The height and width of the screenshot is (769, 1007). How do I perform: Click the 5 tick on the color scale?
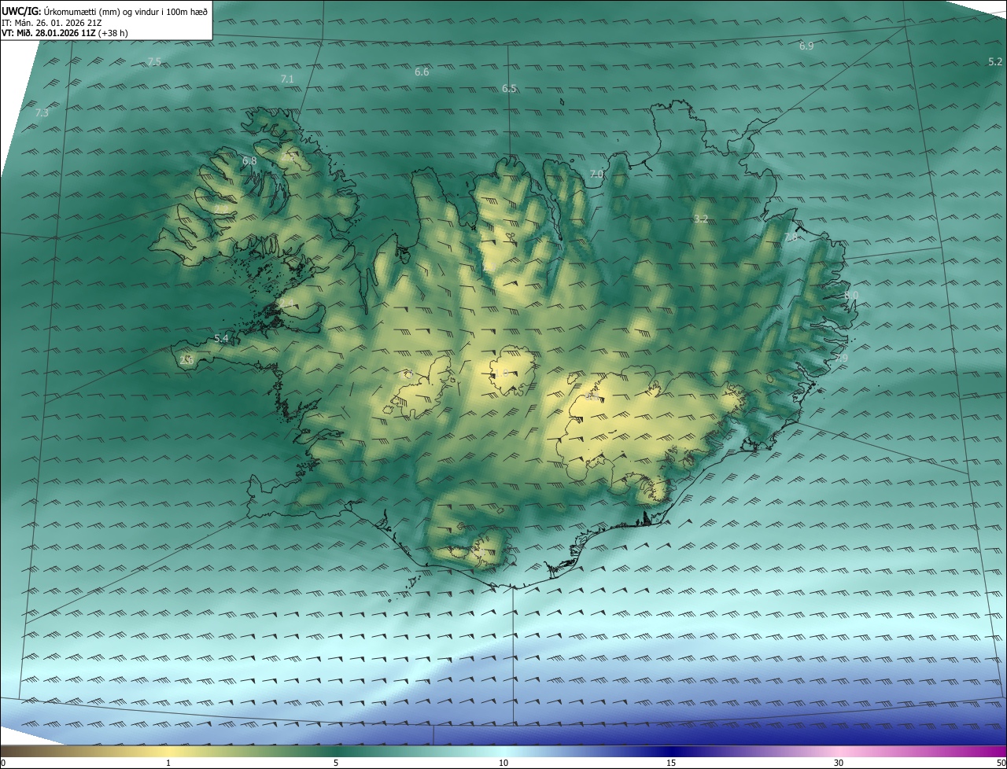coord(336,763)
